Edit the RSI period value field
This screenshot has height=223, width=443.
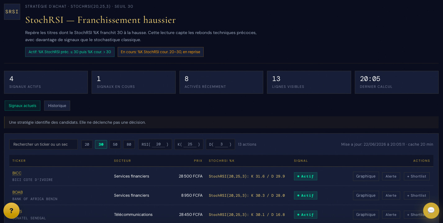(158, 144)
